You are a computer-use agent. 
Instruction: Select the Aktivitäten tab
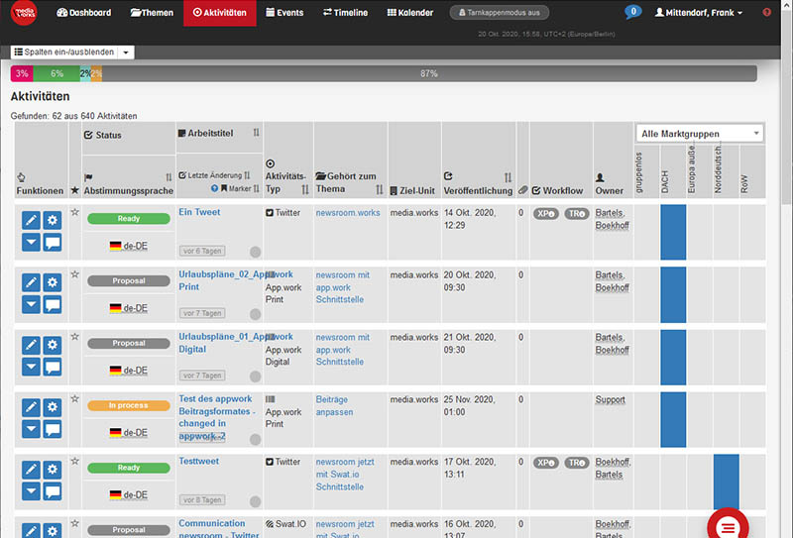[220, 13]
